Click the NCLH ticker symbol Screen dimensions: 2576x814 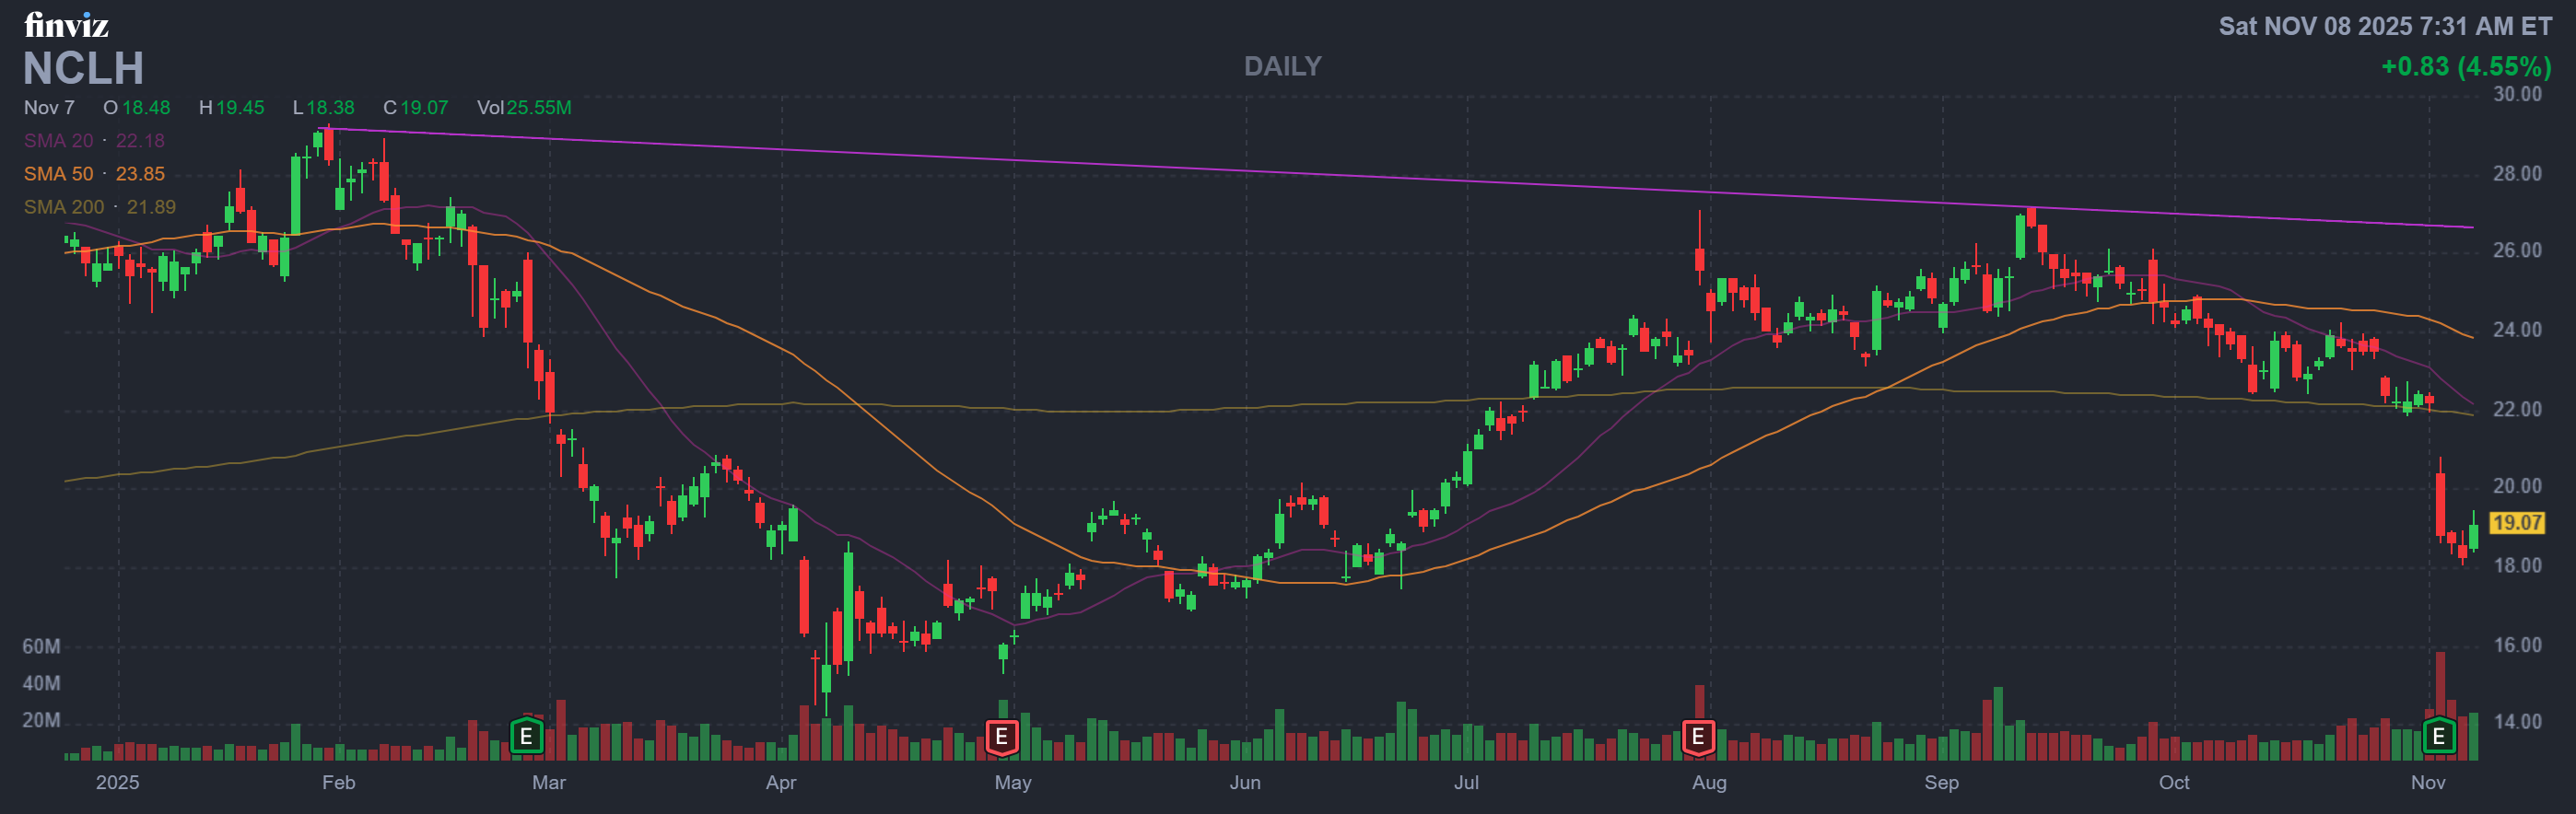[x=84, y=69]
